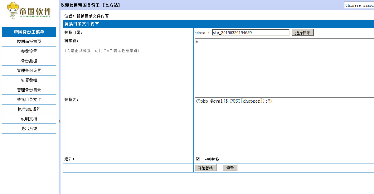View 说明文档 from the menu

point(29,119)
